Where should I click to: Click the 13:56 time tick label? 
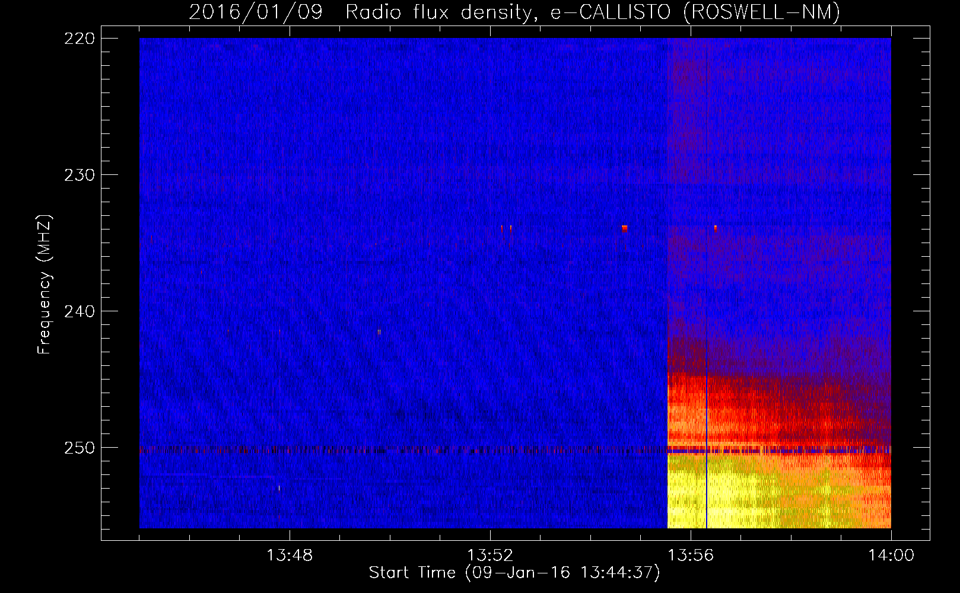pos(691,555)
